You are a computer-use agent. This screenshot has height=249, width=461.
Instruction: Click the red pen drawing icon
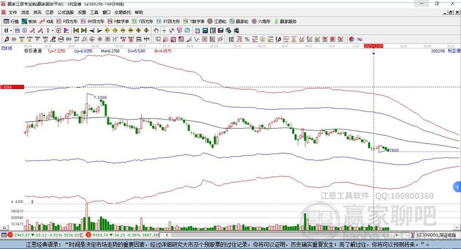point(6,39)
